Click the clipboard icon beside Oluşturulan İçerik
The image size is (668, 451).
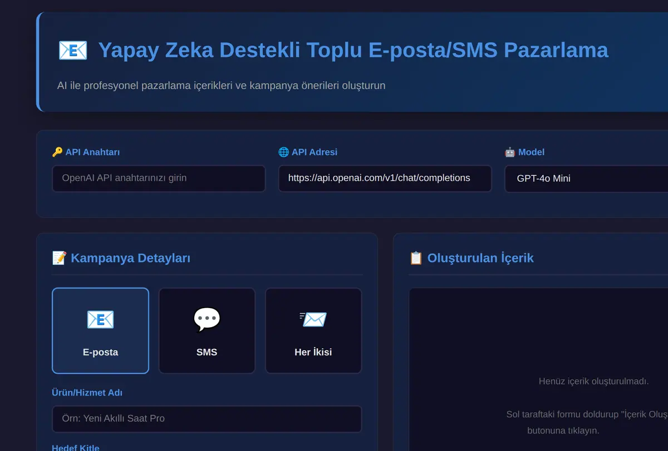416,258
